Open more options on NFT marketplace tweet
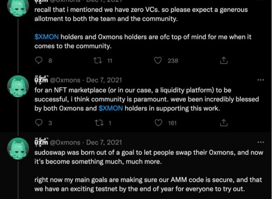This screenshot has width=272, height=199. coord(260,80)
